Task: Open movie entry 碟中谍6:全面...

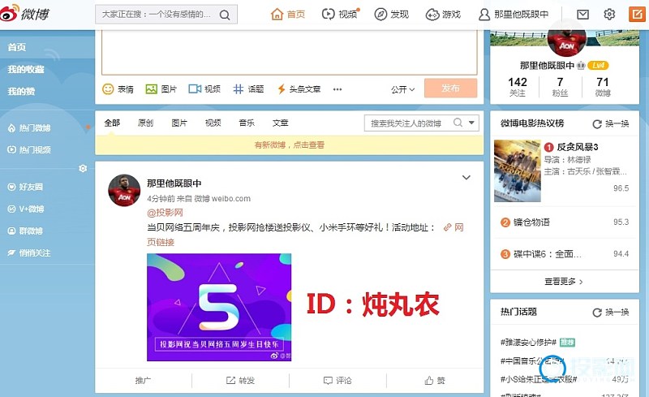Action: (x=547, y=254)
